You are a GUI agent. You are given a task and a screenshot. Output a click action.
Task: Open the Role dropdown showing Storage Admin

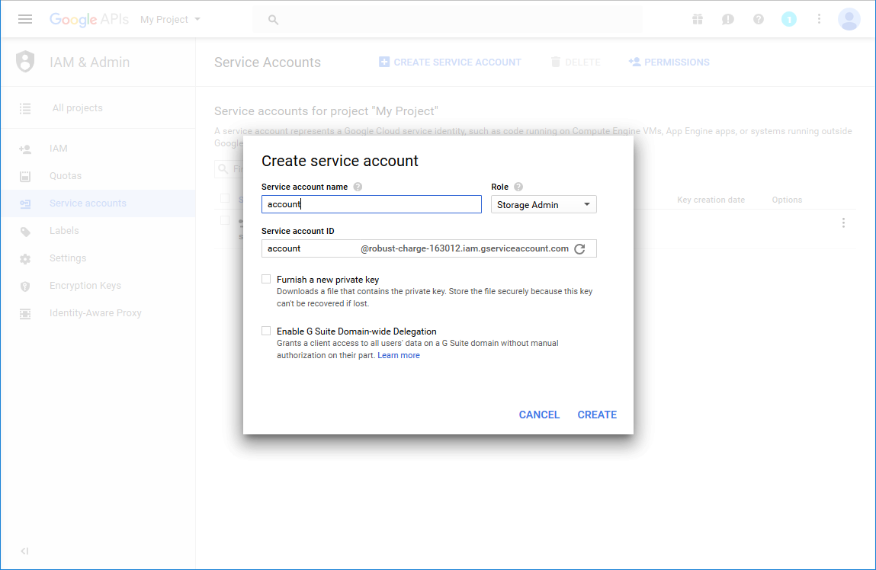tap(544, 204)
